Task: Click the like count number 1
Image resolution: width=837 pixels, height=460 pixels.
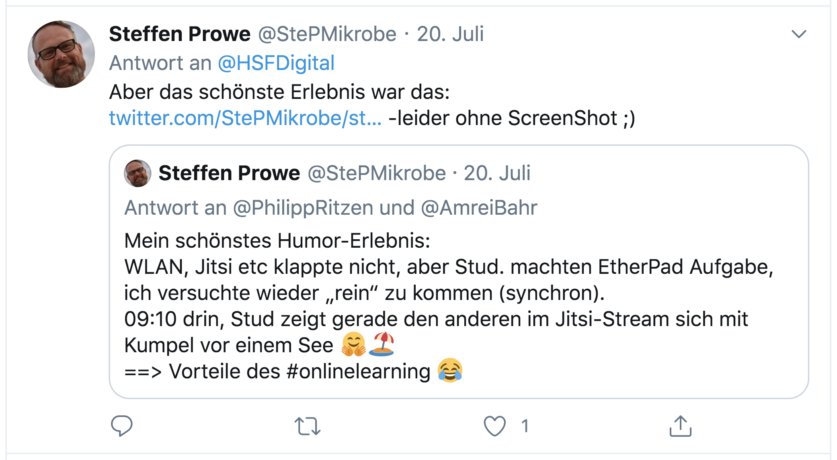Action: (x=525, y=426)
